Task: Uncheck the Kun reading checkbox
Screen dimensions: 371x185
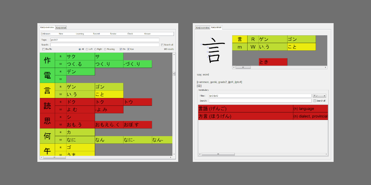Action: click(128, 49)
